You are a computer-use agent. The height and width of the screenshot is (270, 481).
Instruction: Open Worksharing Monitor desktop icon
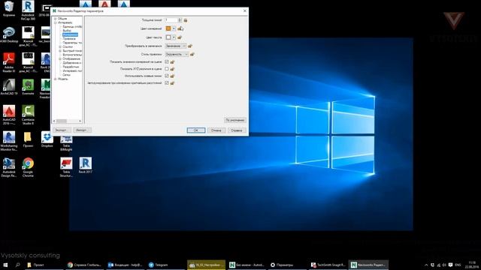(x=9, y=141)
